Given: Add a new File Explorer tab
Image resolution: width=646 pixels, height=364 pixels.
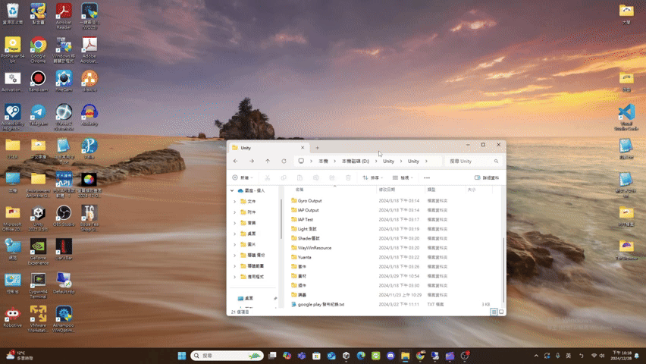Looking at the screenshot, I should click(x=317, y=148).
